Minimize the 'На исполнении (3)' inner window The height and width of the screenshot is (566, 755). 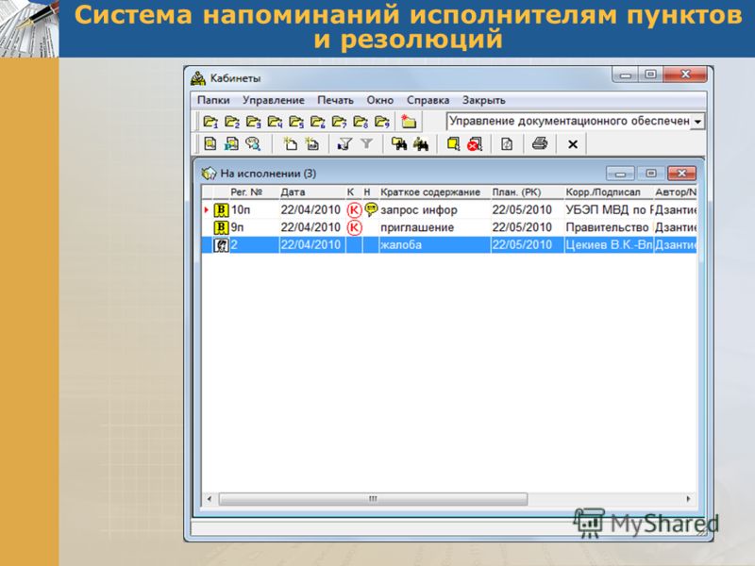620,174
